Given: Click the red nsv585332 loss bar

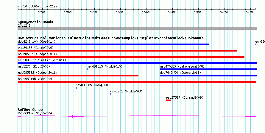Looking at the screenshot, I should [x=78, y=76].
